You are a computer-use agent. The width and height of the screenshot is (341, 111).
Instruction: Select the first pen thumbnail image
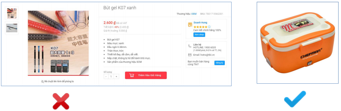(x=12, y=13)
